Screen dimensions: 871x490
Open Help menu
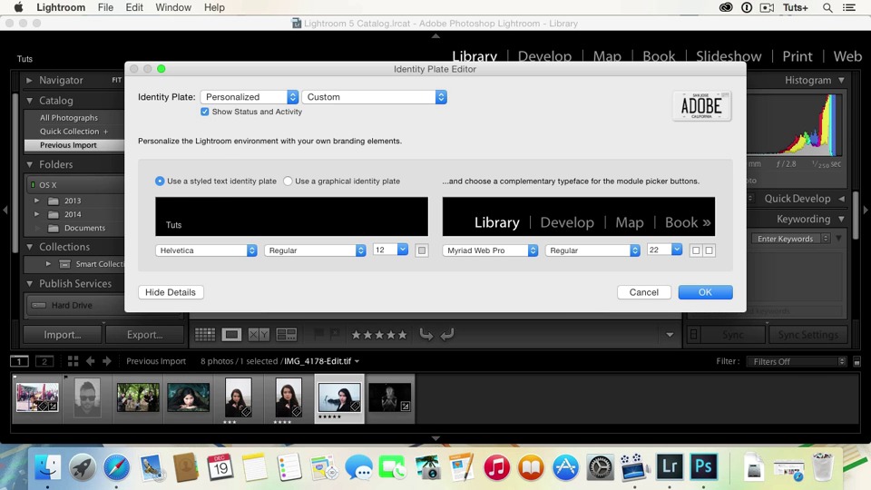(x=214, y=8)
